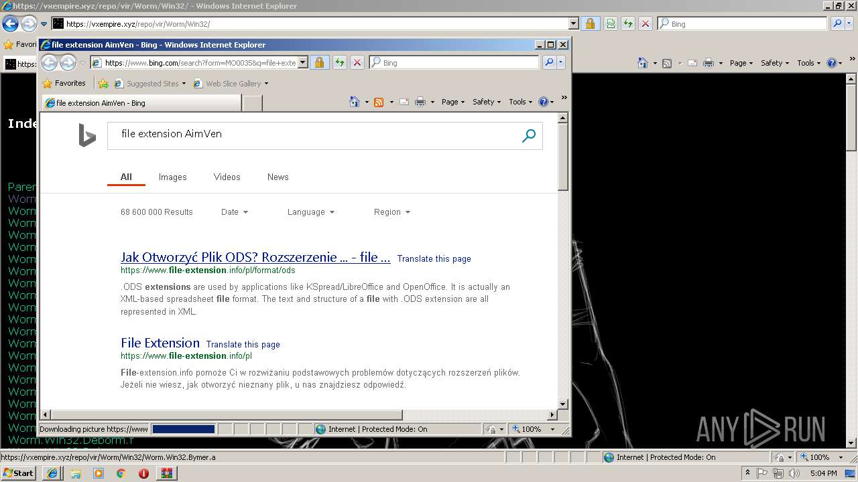Click taskbar clock showing 5:04 PM
This screenshot has height=482, width=858.
823,473
